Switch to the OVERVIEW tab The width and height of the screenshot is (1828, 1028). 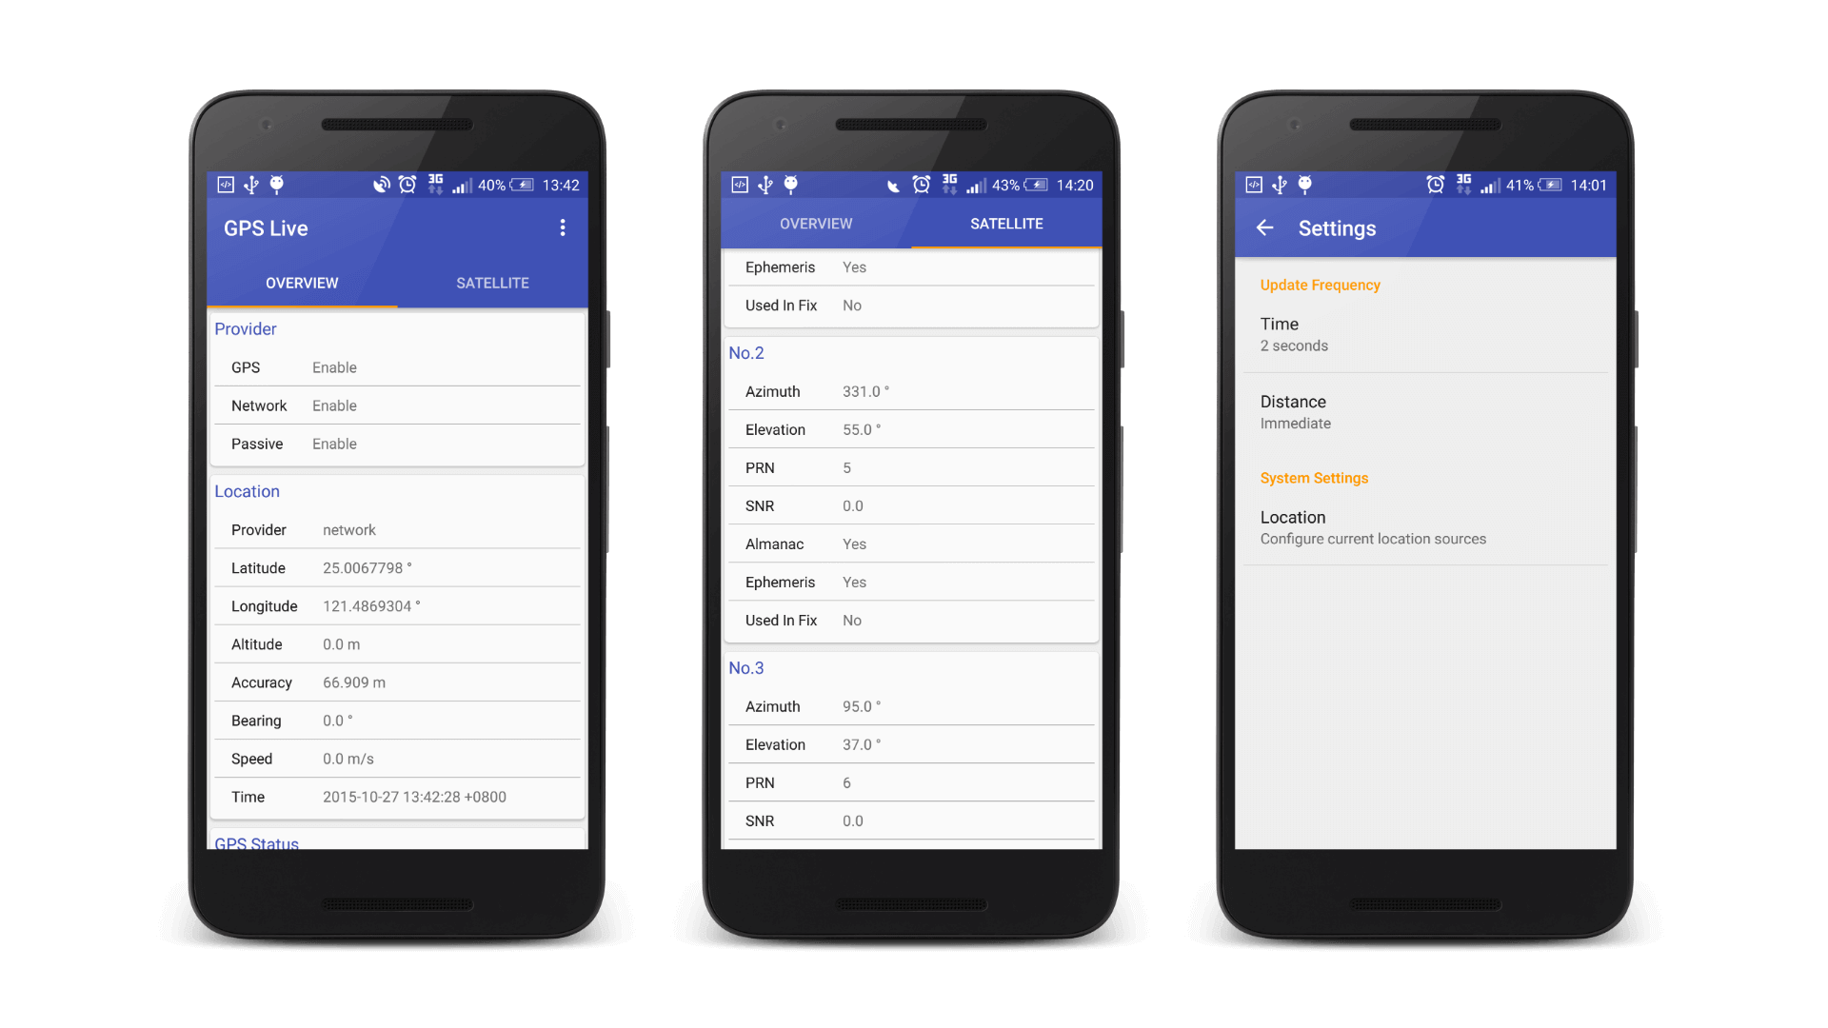817,222
